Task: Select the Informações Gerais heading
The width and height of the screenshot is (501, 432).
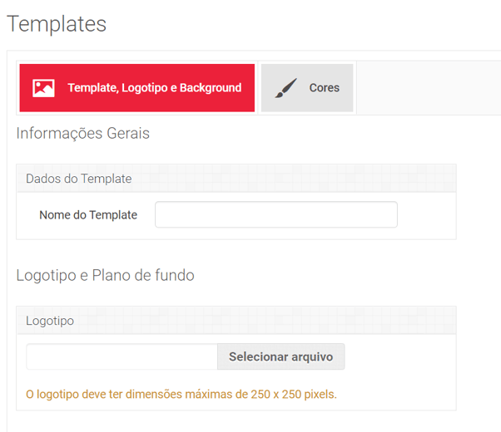Action: tap(83, 133)
